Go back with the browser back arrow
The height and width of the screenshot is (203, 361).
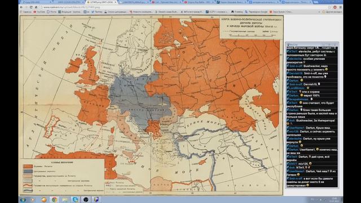21,7
